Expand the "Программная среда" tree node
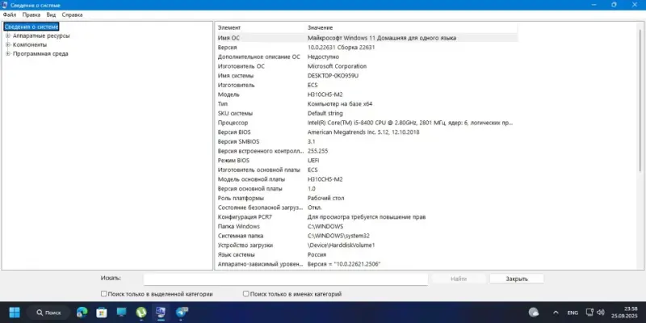The width and height of the screenshot is (646, 323). pos(7,54)
